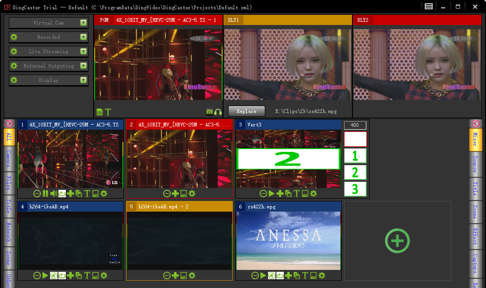Add a title to source 1
This screenshot has height=288, width=486.
(x=87, y=194)
